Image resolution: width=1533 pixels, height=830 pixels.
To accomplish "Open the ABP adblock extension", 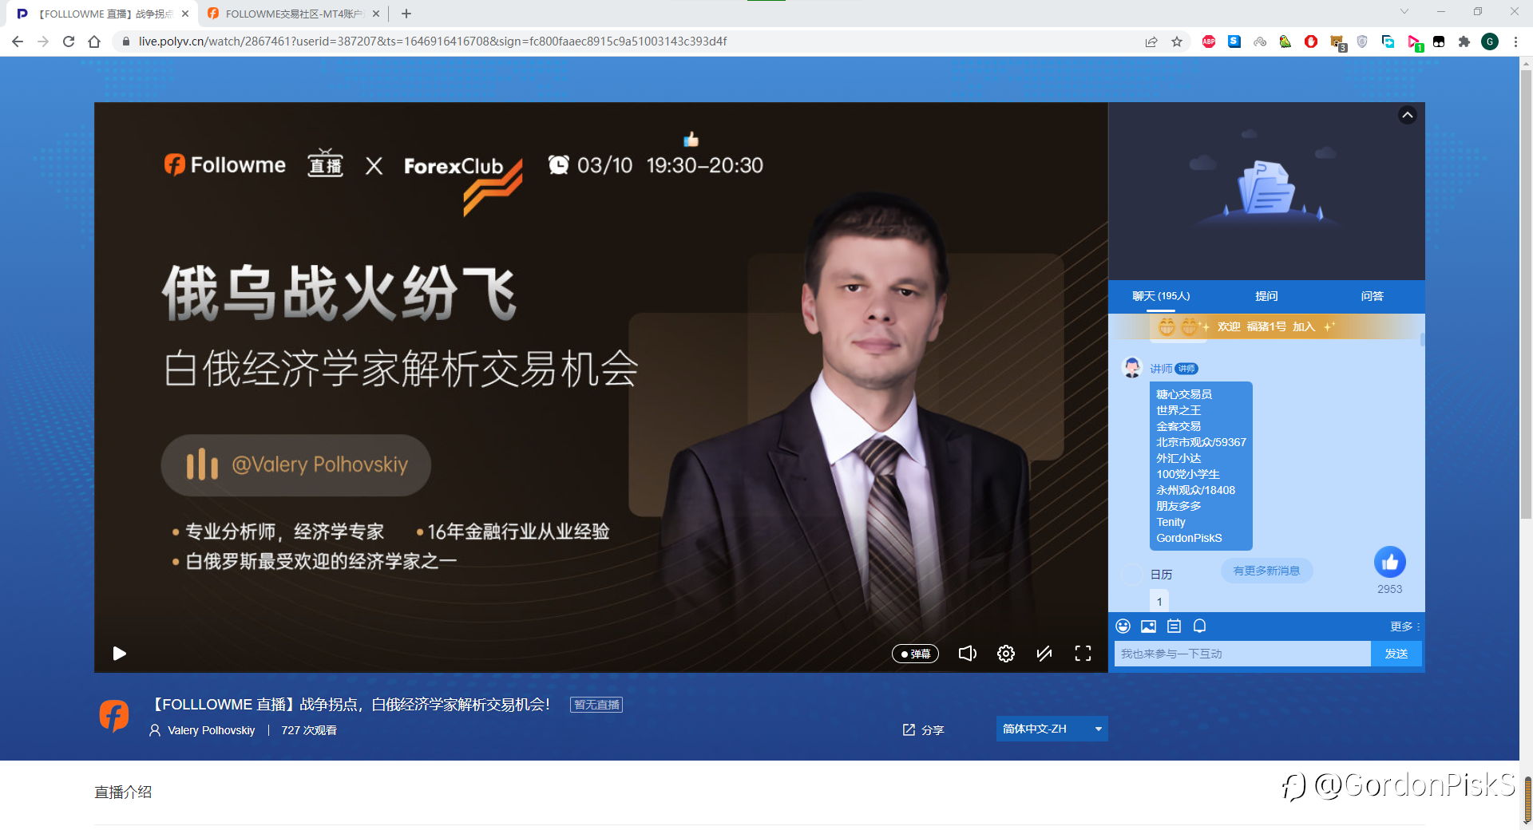I will (1209, 41).
